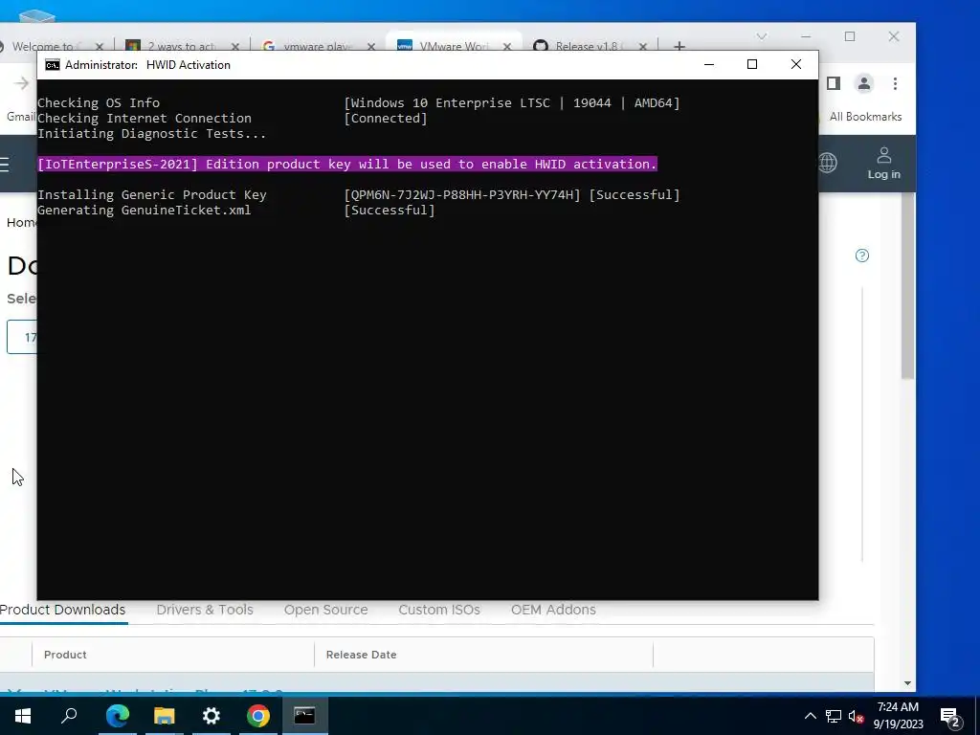
Task: Show hidden system tray icons
Action: (x=810, y=716)
